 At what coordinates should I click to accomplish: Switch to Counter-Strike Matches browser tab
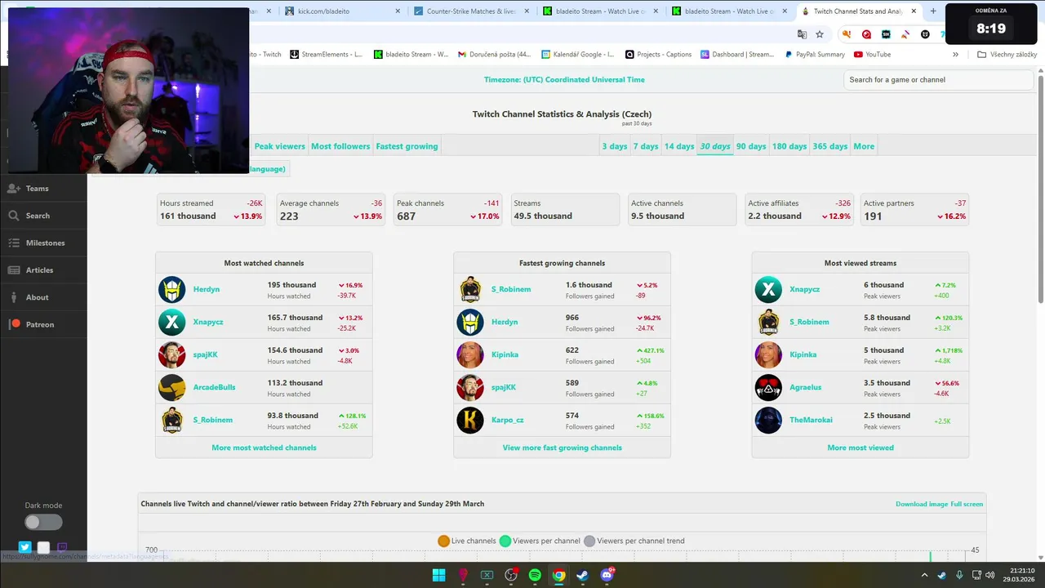click(471, 11)
